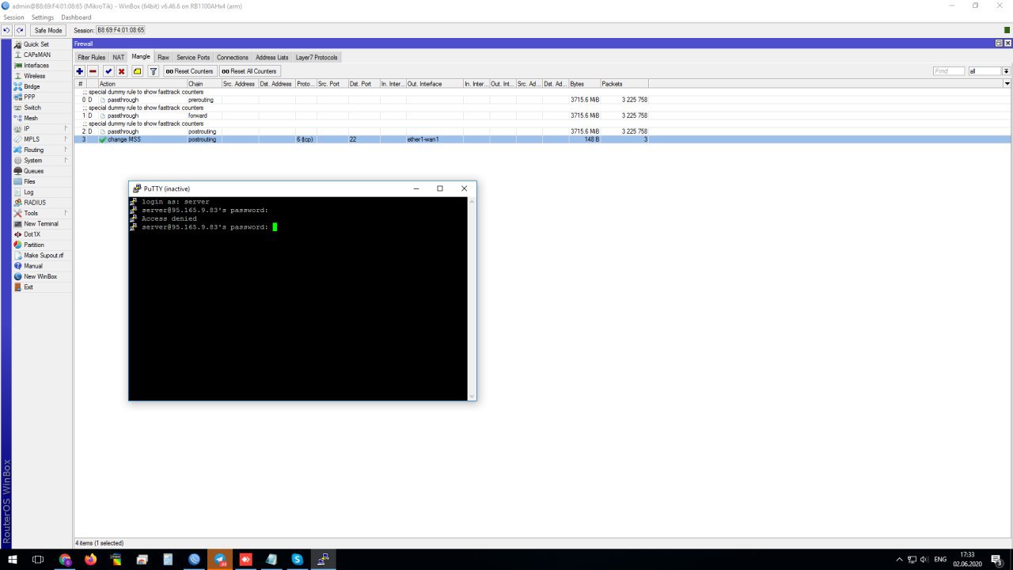
Task: Click the Redo arrow in WinBox toolbar
Action: [20, 30]
